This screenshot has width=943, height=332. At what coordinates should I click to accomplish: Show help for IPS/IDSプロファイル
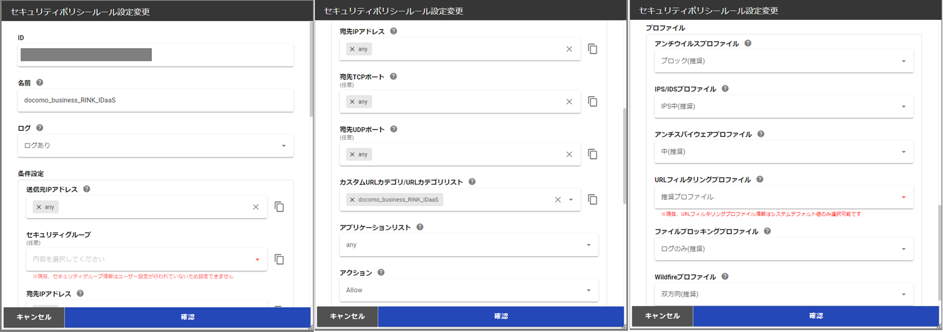click(x=725, y=89)
